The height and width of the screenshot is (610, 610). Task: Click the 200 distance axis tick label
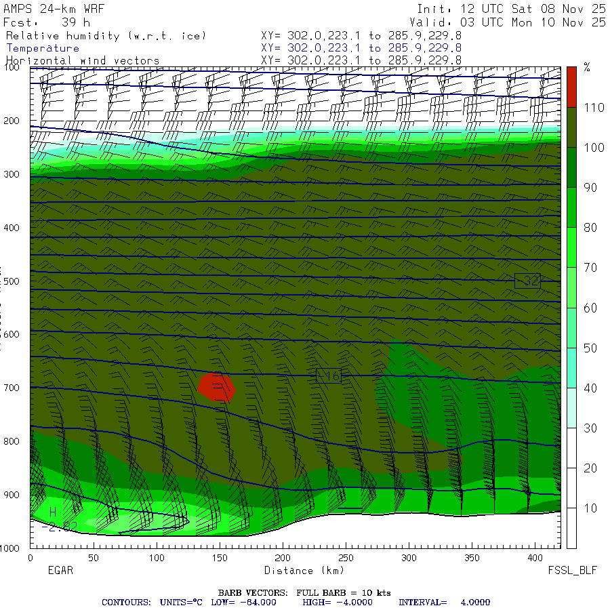283,558
